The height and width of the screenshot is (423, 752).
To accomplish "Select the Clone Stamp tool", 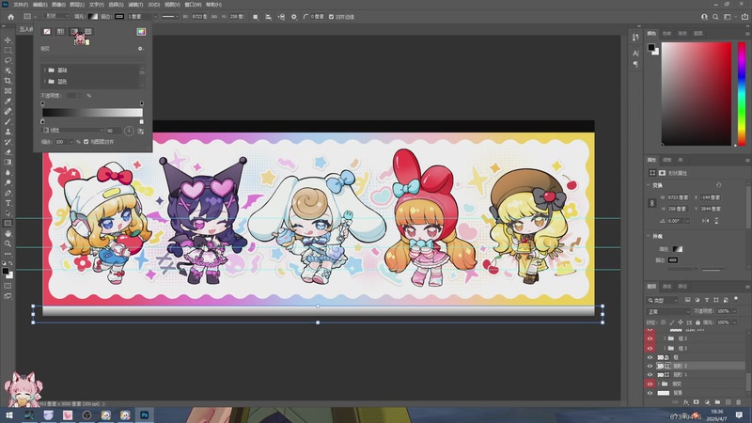I will click(x=8, y=132).
